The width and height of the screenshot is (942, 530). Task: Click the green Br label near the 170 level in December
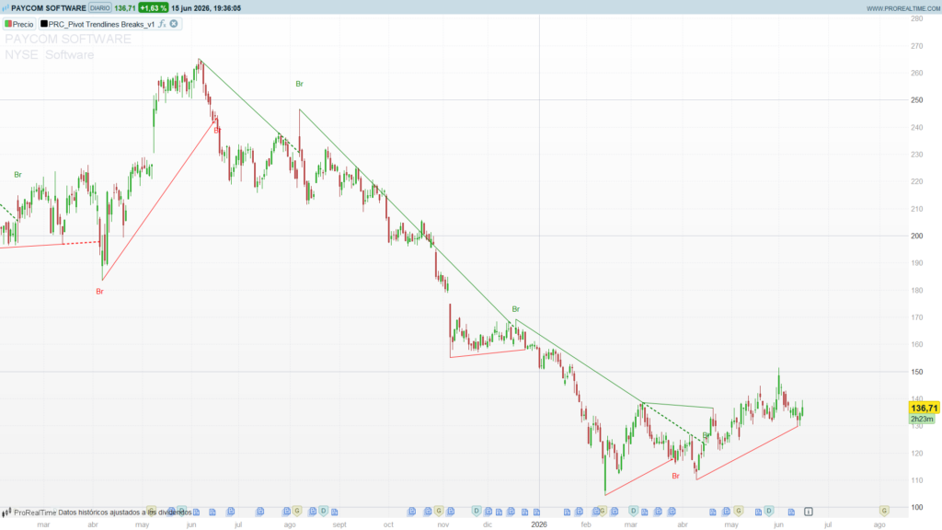pyautogui.click(x=515, y=309)
